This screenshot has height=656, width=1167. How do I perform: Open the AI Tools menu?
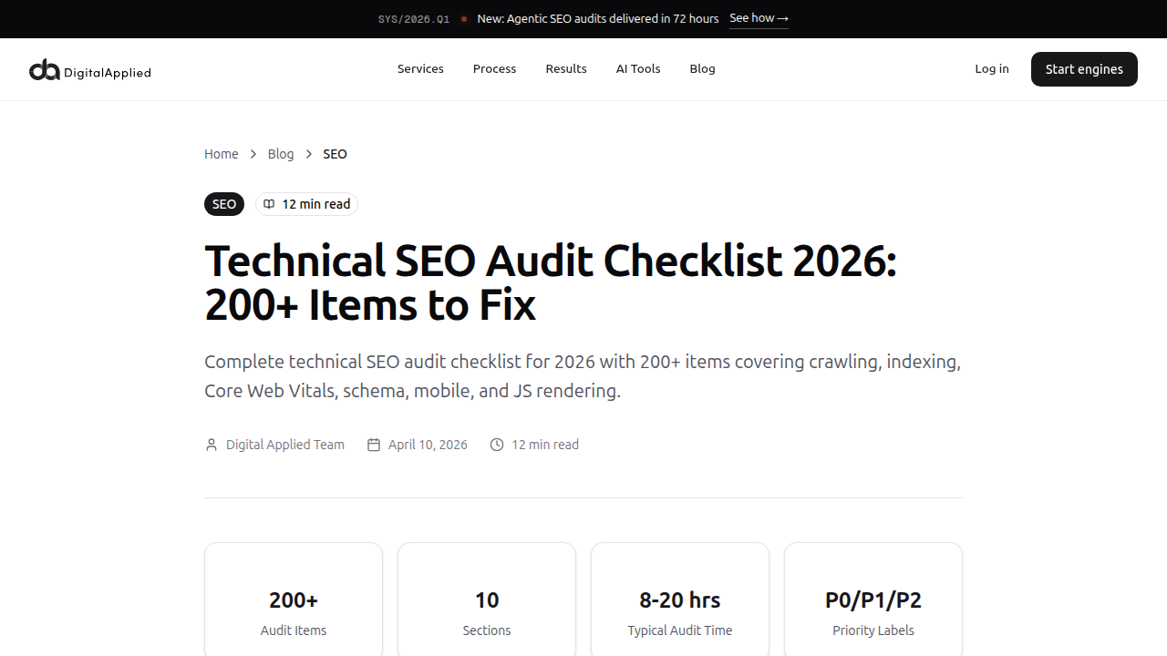pyautogui.click(x=637, y=69)
